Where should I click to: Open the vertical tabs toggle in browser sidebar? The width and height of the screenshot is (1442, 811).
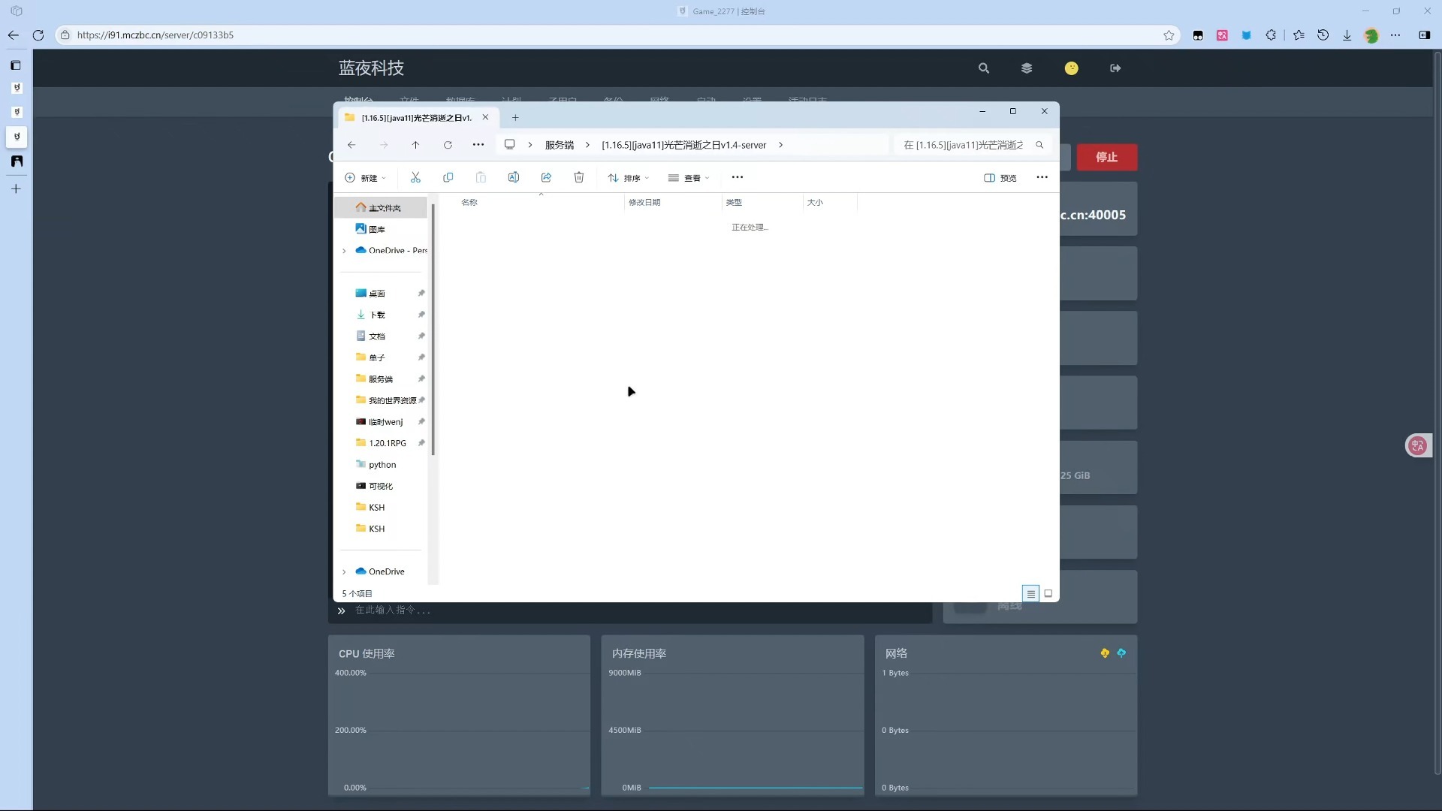16,65
